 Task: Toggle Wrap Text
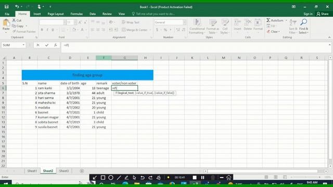[131, 22]
